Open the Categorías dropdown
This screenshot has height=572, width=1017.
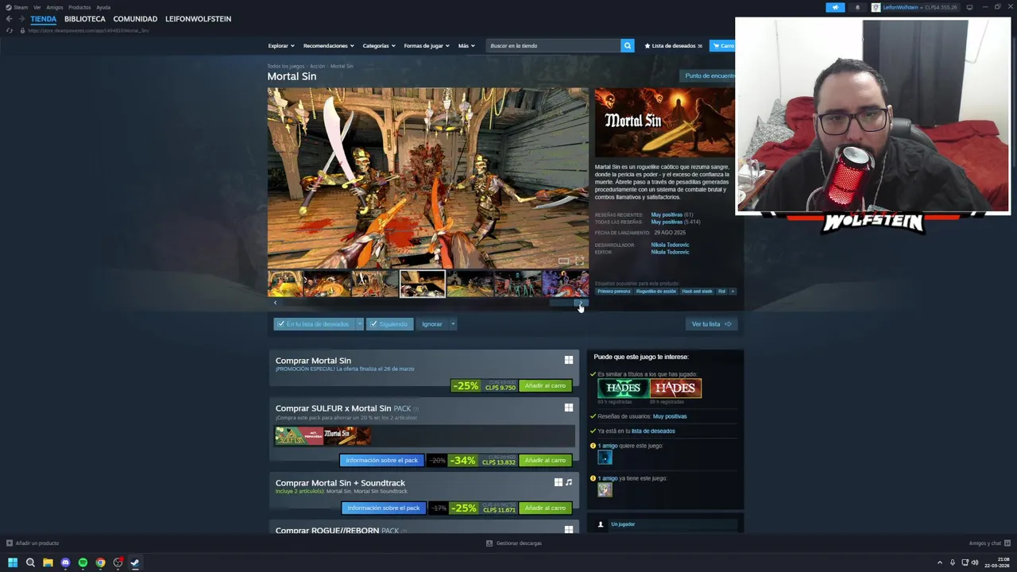tap(379, 46)
